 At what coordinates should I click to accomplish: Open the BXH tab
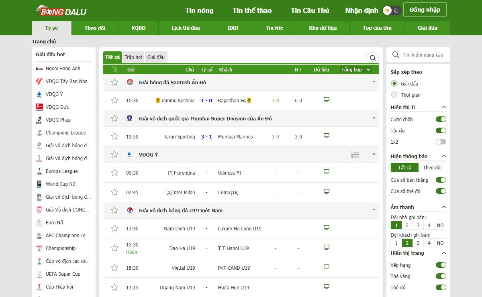233,28
